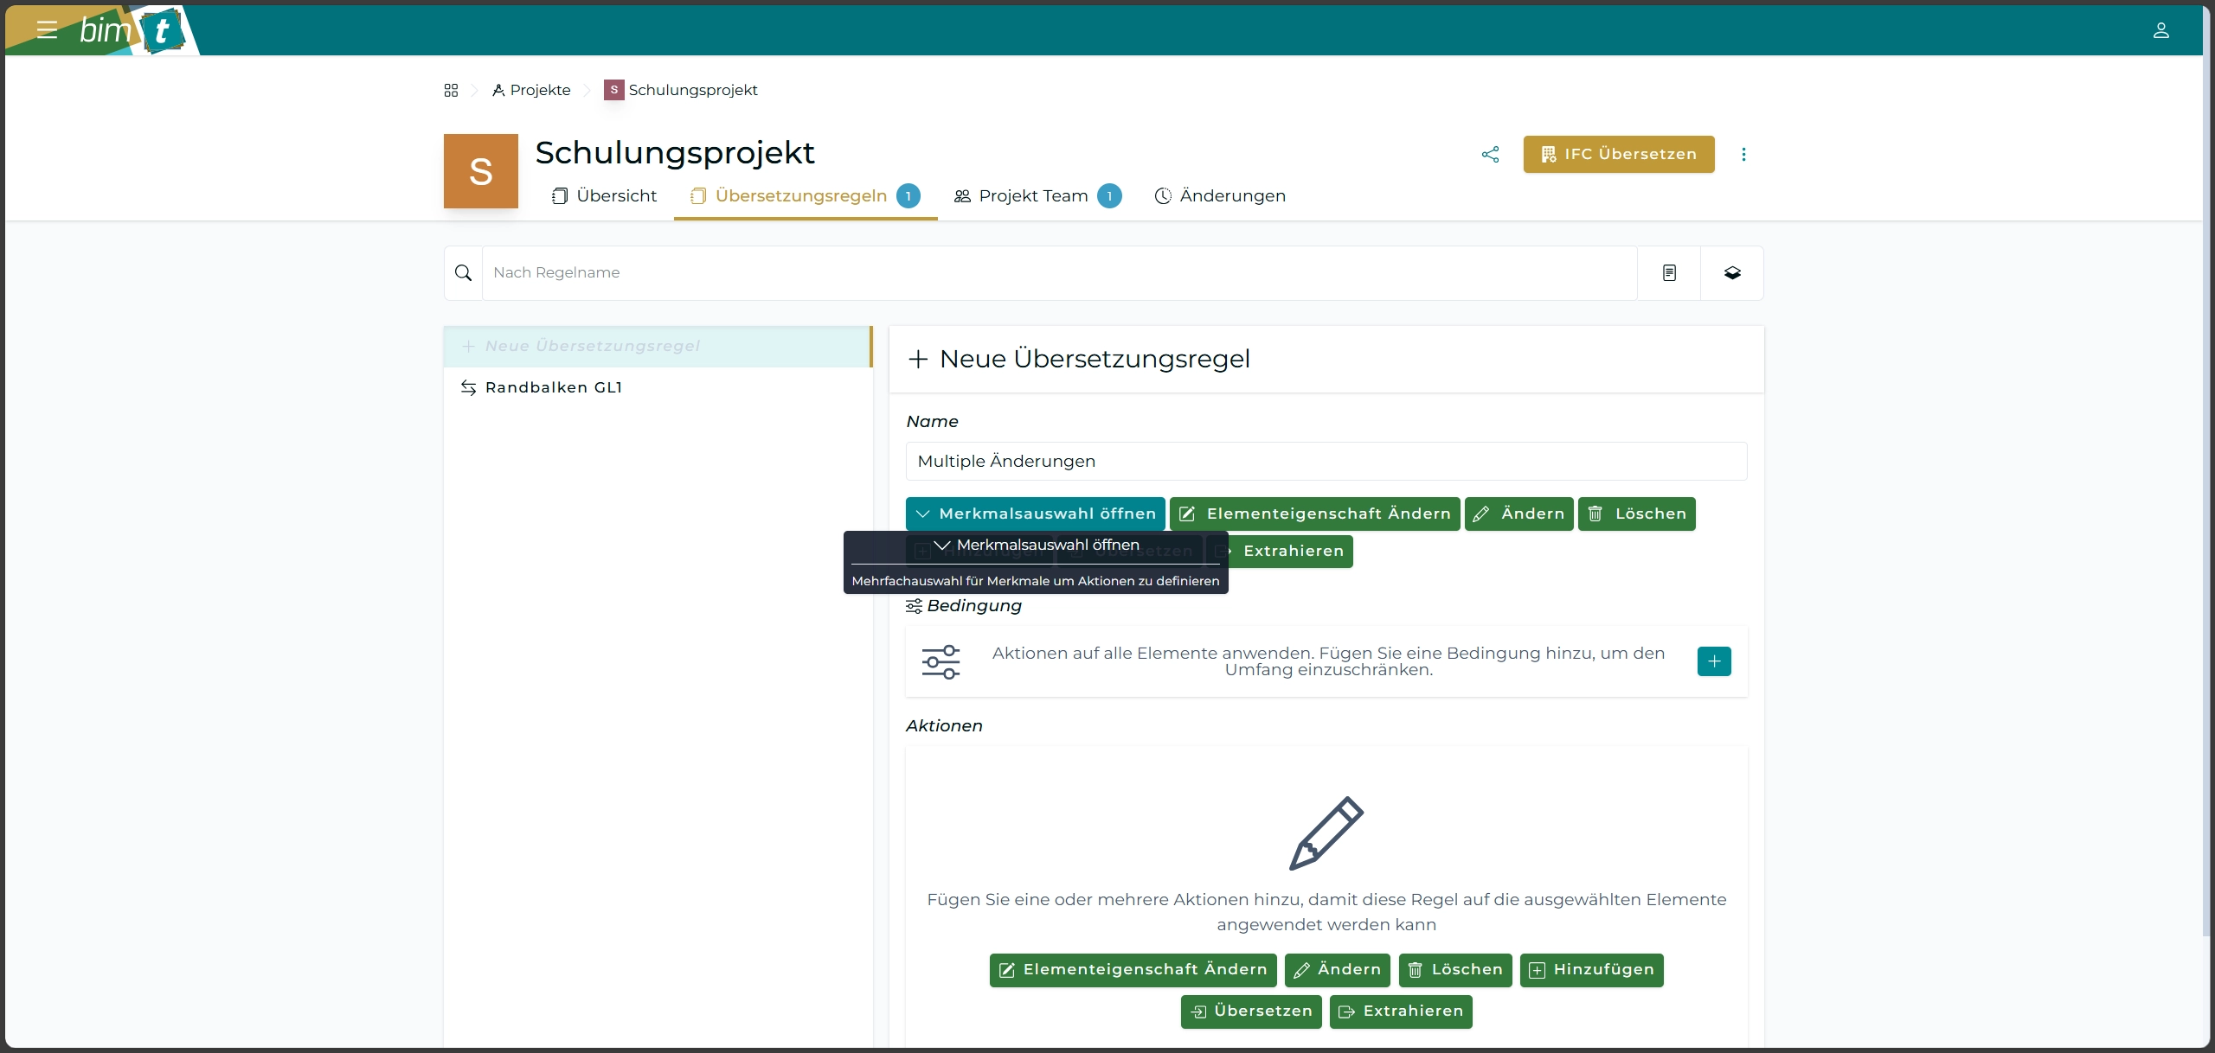This screenshot has width=2215, height=1053.
Task: Click the dashboard grid breadcrumb icon
Action: pyautogui.click(x=451, y=90)
